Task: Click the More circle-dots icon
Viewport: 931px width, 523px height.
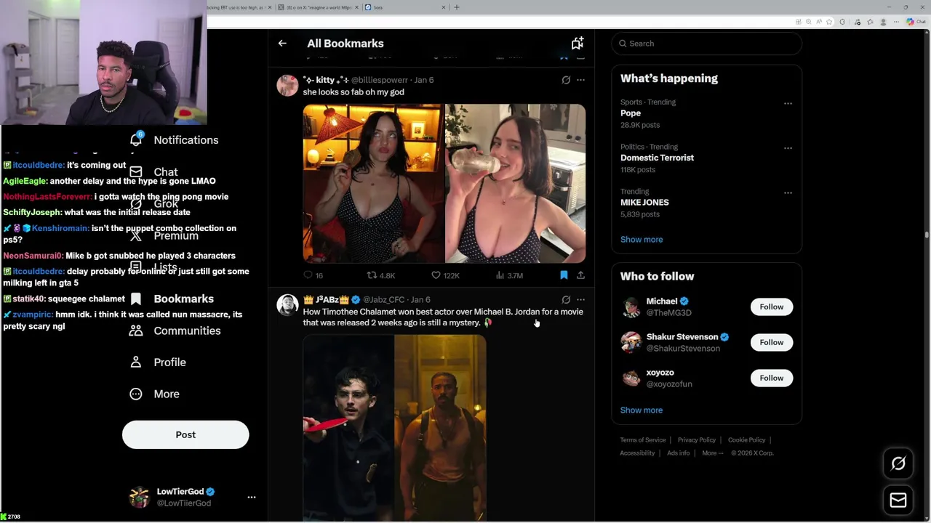Action: [x=136, y=394]
